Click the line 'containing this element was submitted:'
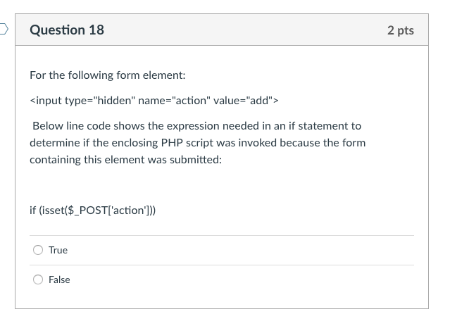Screen dimensions: 469x333 [125, 160]
